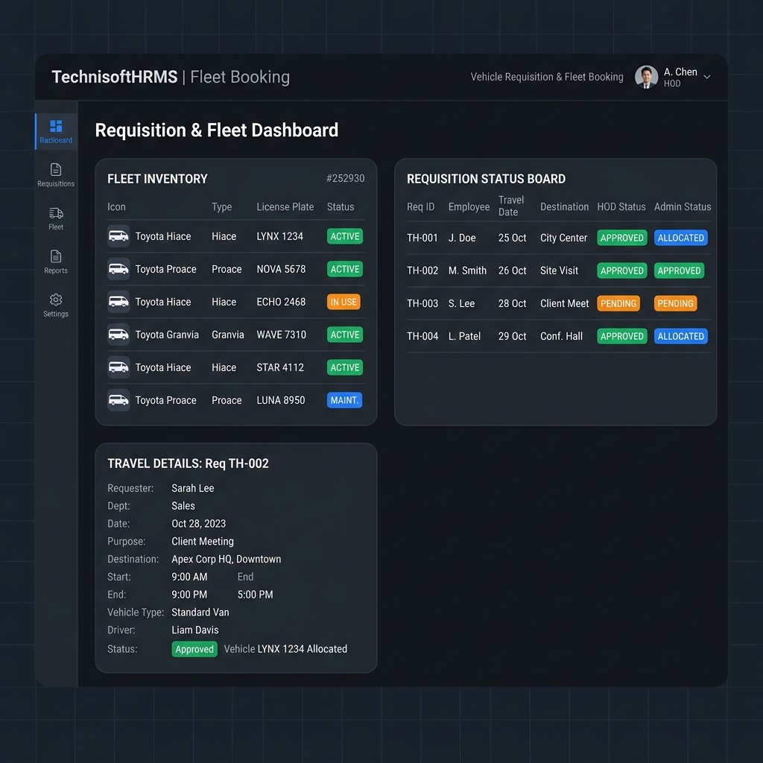Click Apex Corp HQ, Downtown destination
The width and height of the screenshot is (763, 763).
pos(227,559)
